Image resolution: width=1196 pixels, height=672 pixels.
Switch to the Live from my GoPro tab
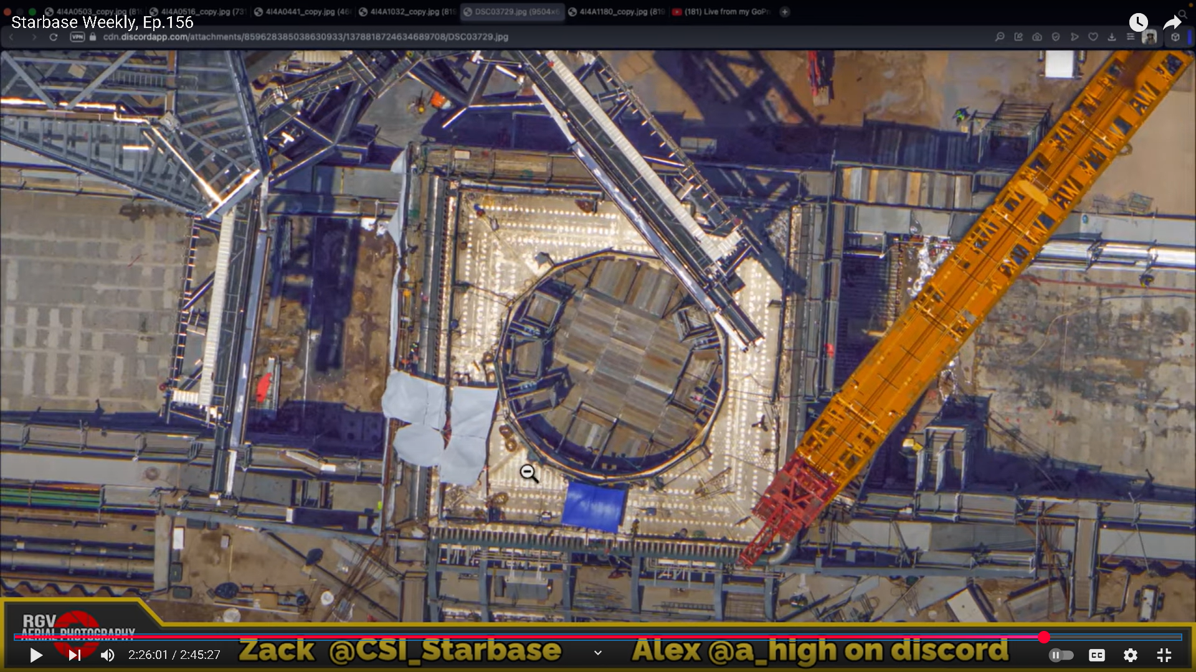[723, 12]
